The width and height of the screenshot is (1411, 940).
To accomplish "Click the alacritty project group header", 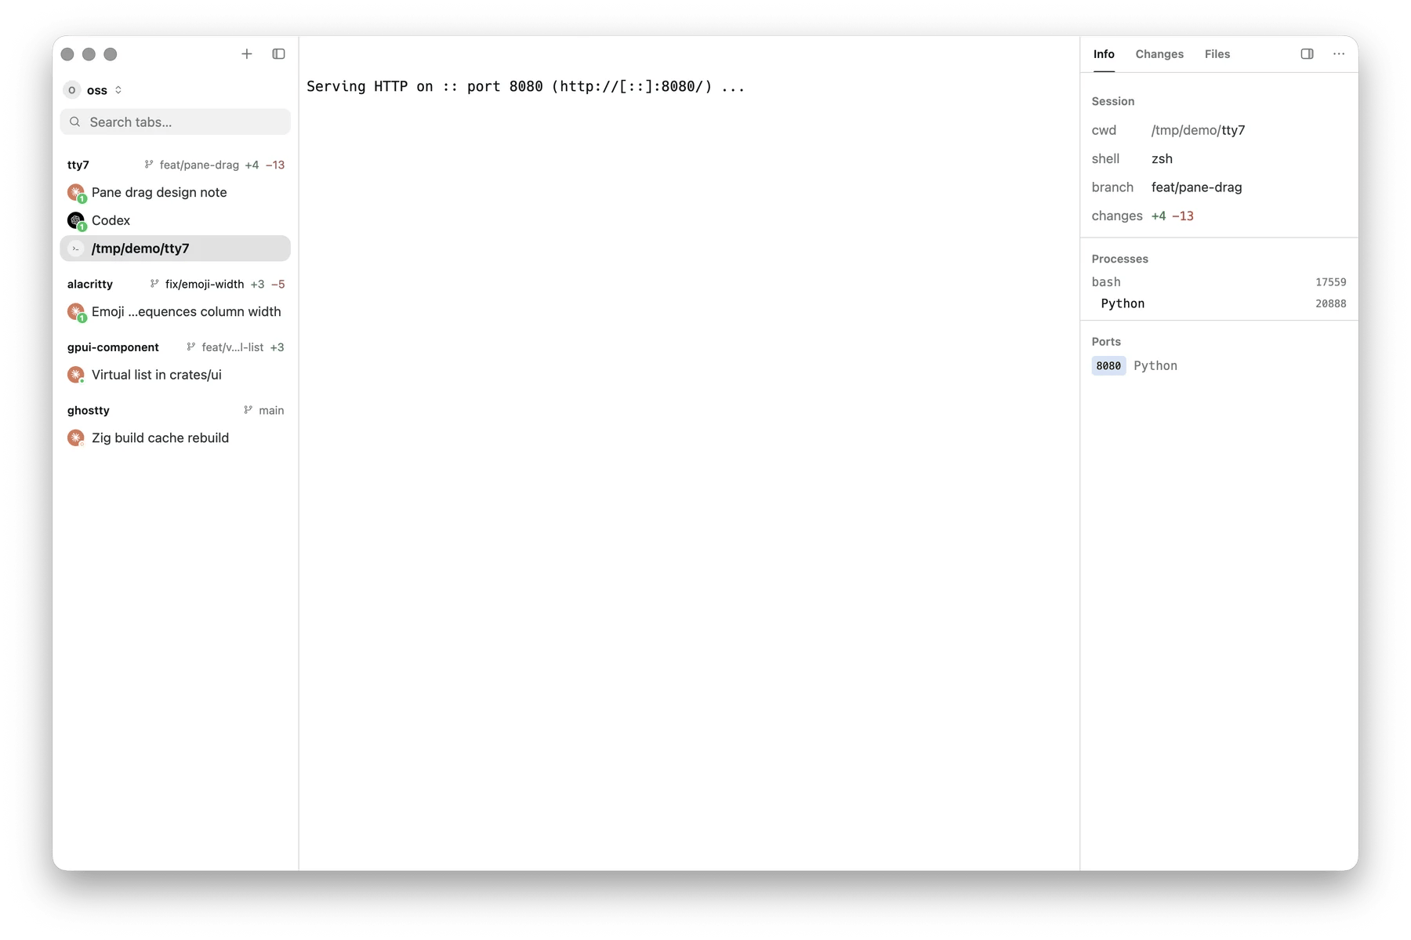I will 90,284.
